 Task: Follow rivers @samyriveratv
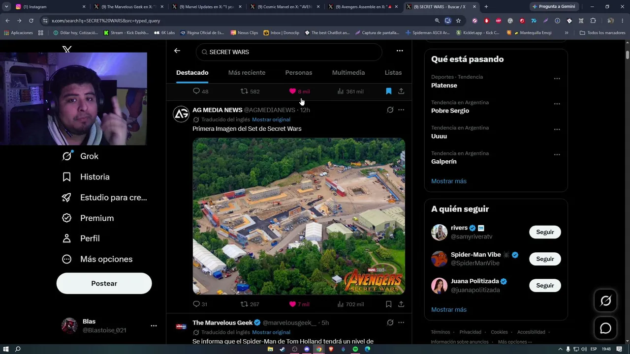tap(545, 232)
